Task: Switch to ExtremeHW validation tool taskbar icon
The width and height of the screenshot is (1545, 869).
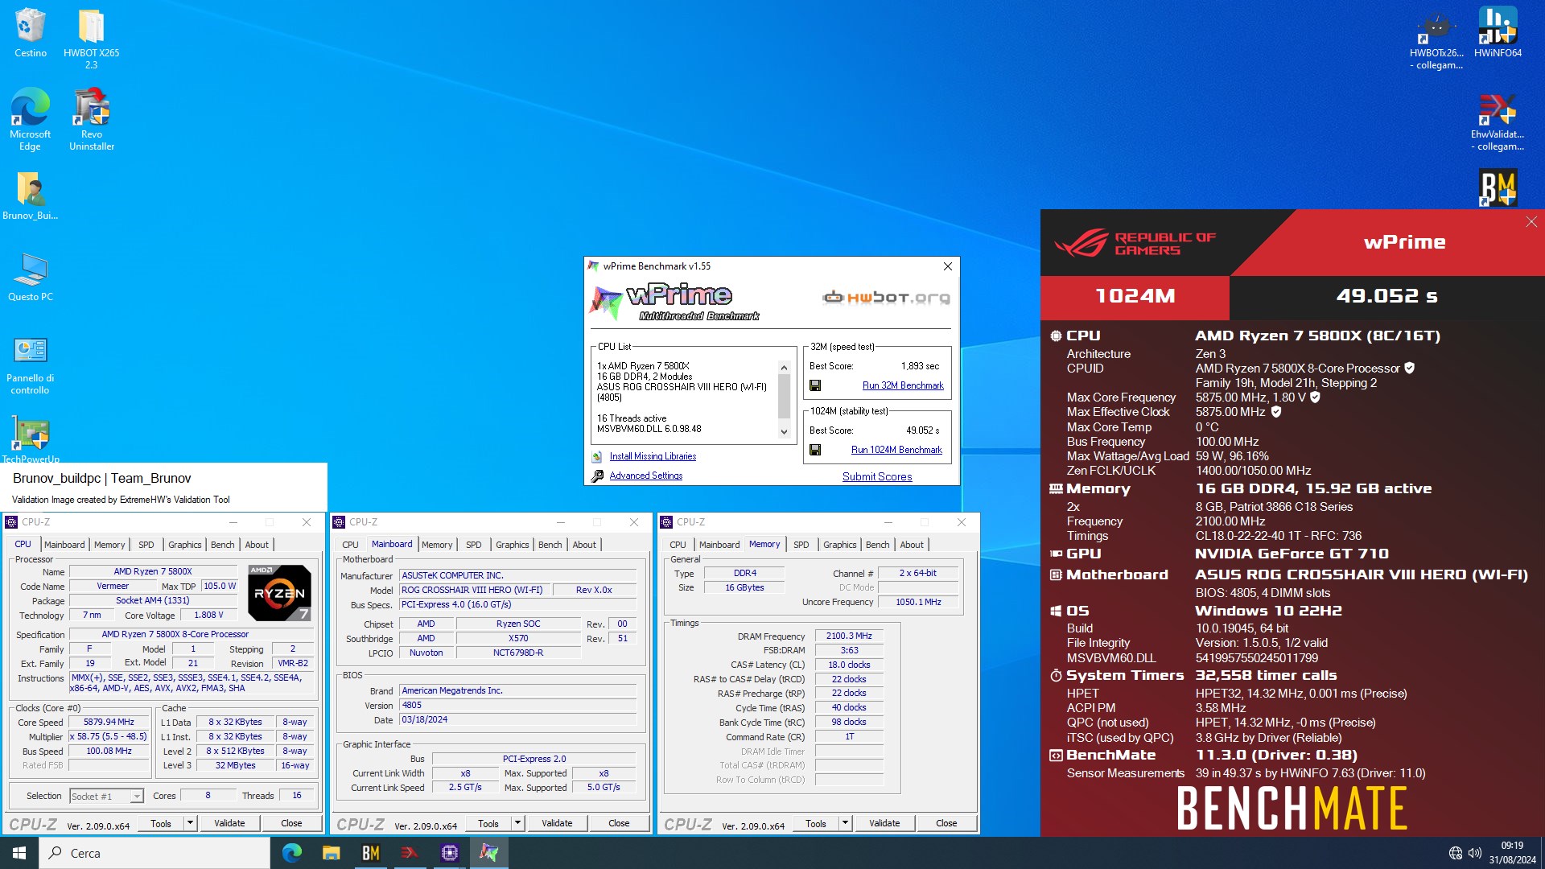Action: [x=410, y=853]
